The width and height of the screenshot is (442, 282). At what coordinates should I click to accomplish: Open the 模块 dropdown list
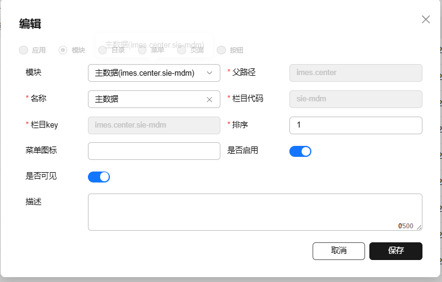point(154,73)
